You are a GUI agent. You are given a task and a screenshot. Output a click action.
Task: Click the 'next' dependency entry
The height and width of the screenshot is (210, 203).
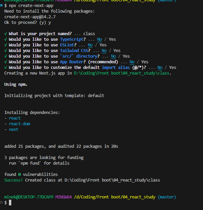(x=14, y=130)
